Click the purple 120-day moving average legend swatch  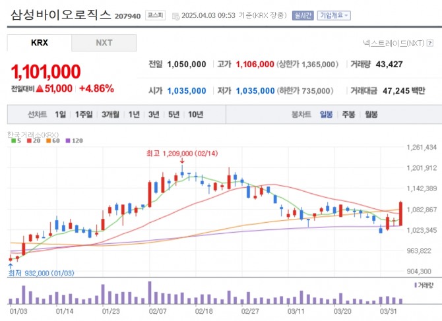click(x=68, y=141)
